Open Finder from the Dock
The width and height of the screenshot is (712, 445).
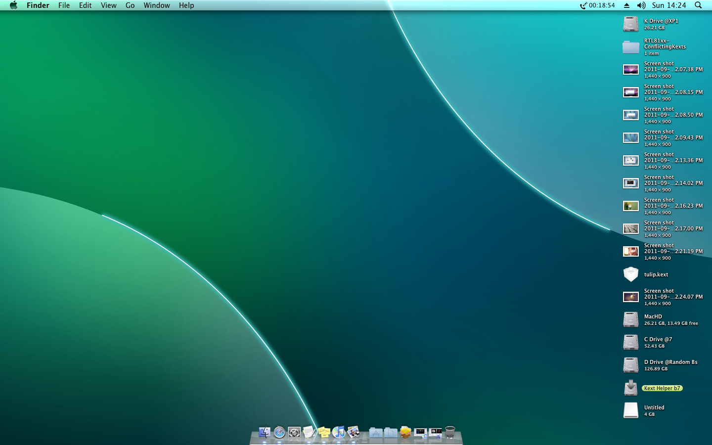point(265,433)
